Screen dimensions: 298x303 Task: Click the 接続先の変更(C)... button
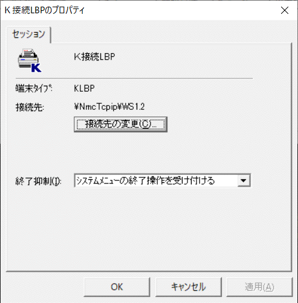tap(120, 124)
